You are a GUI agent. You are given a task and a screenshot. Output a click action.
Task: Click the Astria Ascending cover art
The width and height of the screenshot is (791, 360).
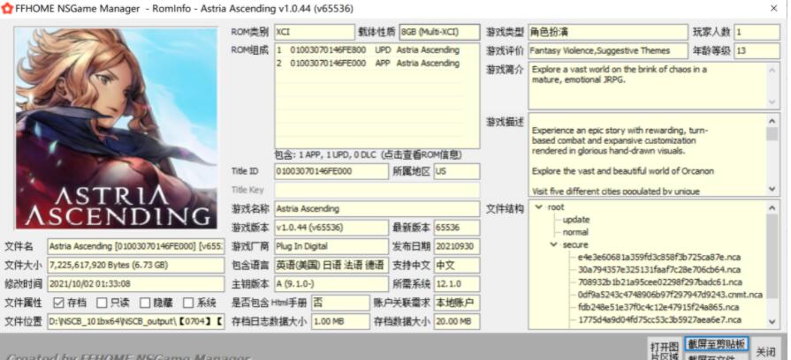(x=117, y=129)
